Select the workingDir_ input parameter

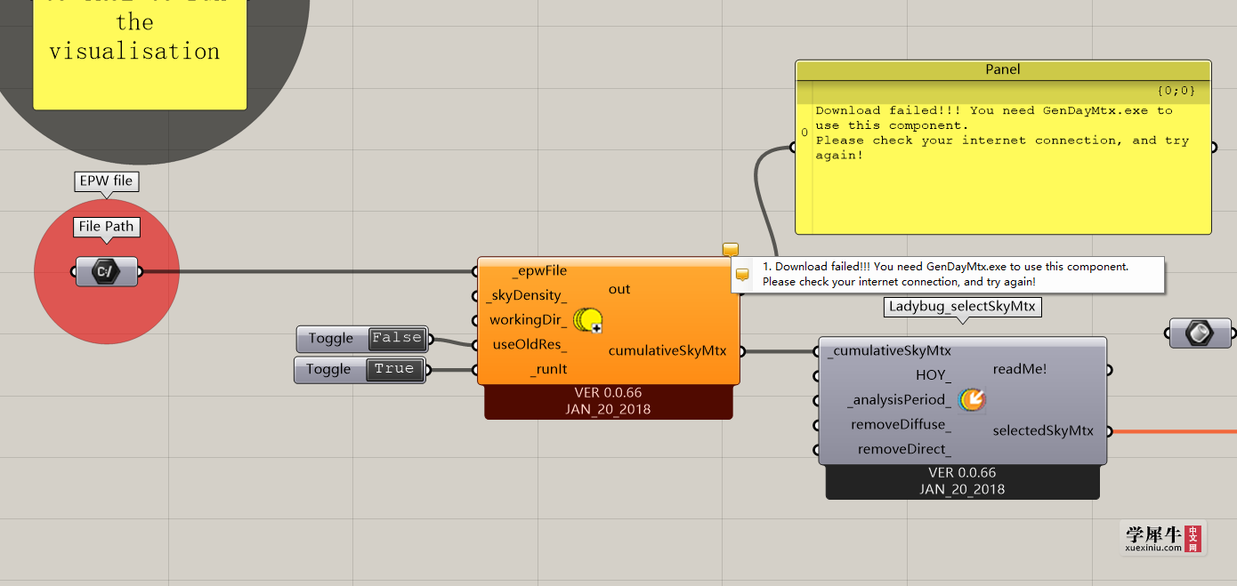(528, 320)
